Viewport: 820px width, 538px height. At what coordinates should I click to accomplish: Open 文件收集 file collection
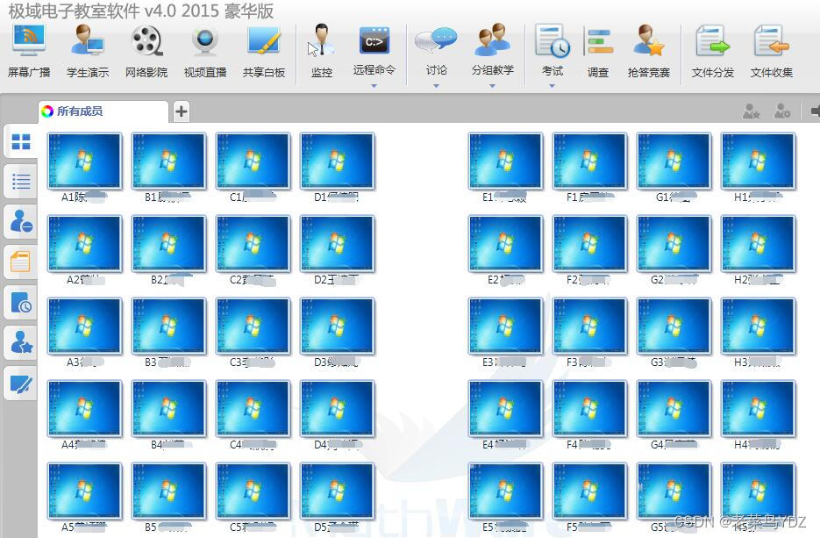pyautogui.click(x=772, y=51)
